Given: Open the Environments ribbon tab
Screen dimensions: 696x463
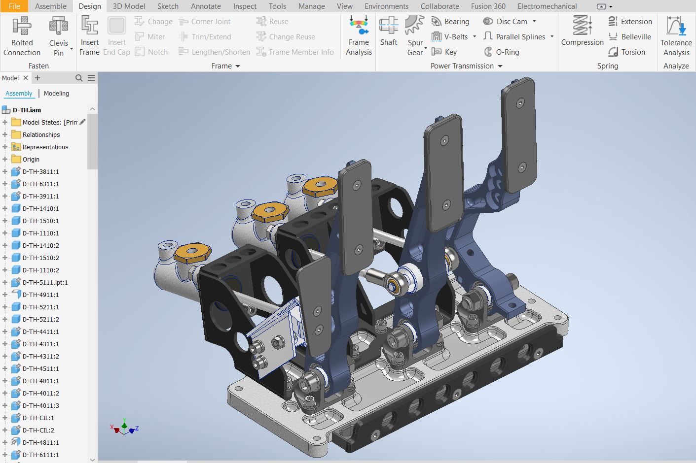Looking at the screenshot, I should (386, 6).
